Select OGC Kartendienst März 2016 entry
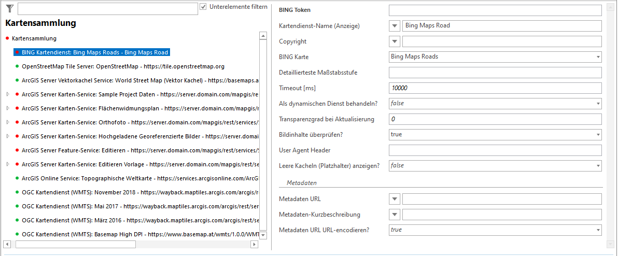618x256 pixels. pos(140,220)
